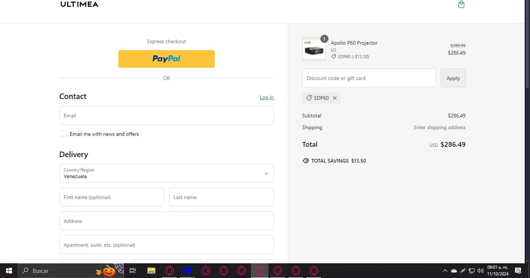Click the purple feather tray icon
Viewport: 530px width, 278px height.
pos(463,271)
